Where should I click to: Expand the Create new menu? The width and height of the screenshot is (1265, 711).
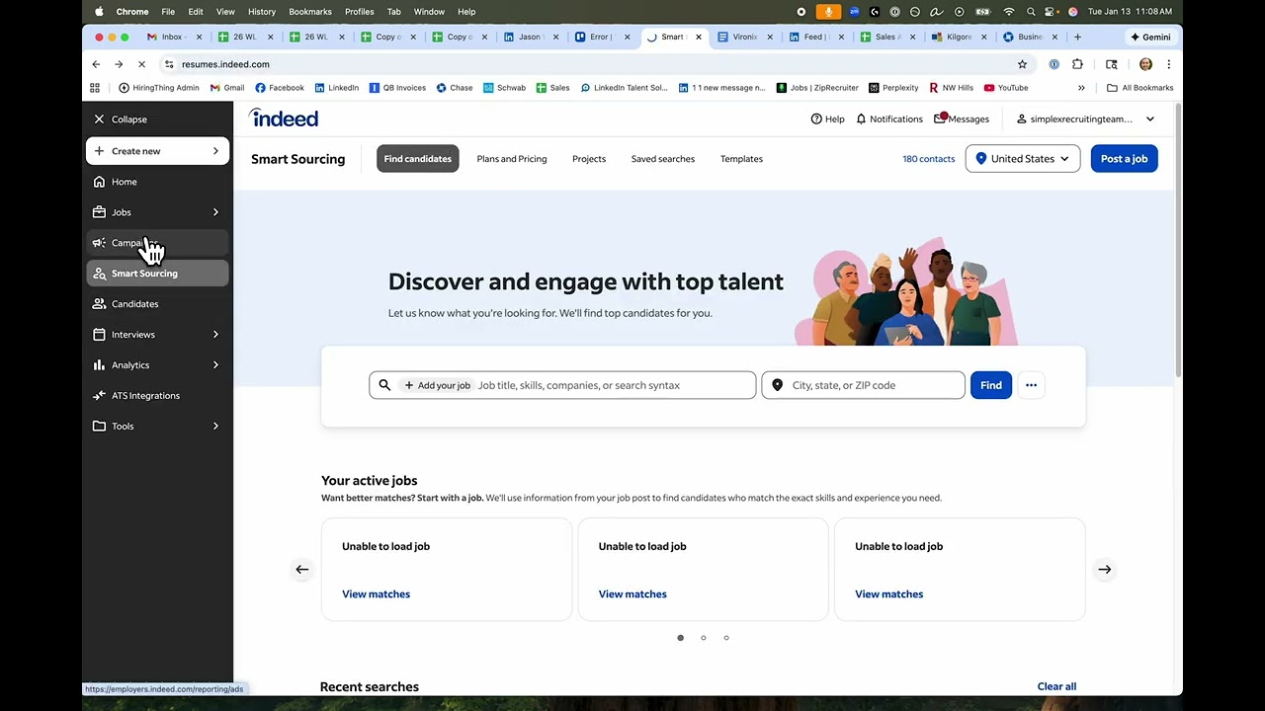[157, 151]
